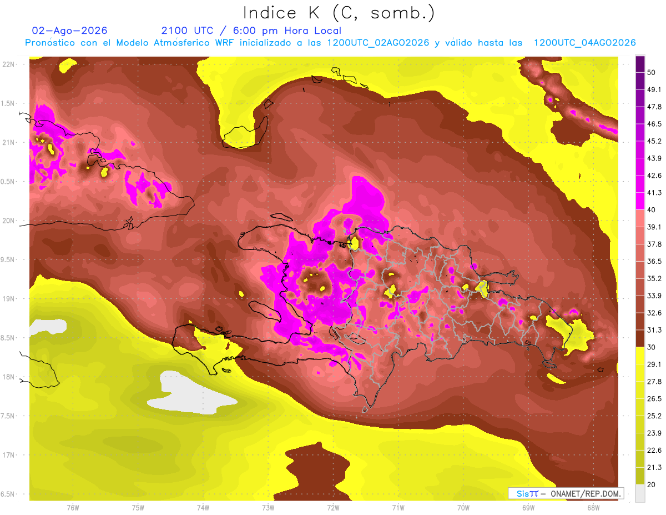666x515 pixels.
Task: Click the magenta colorbar segment between 40 and 41.3
Action: pos(640,201)
